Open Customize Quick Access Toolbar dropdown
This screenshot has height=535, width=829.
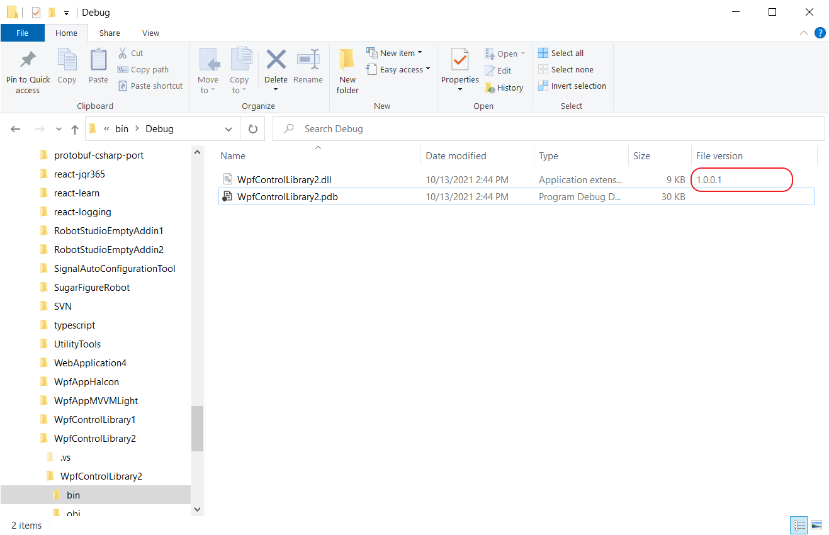(x=66, y=13)
